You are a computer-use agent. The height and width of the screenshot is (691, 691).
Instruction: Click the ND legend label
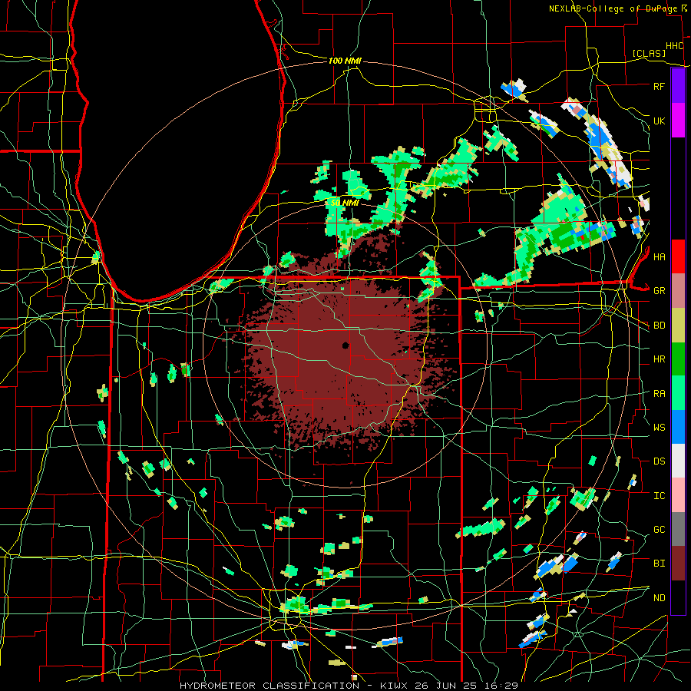[660, 597]
